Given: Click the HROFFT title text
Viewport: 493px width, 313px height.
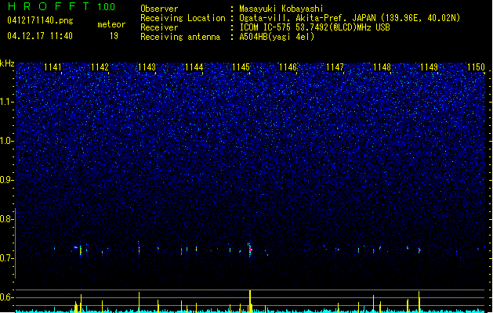Looking at the screenshot, I should tap(49, 6).
